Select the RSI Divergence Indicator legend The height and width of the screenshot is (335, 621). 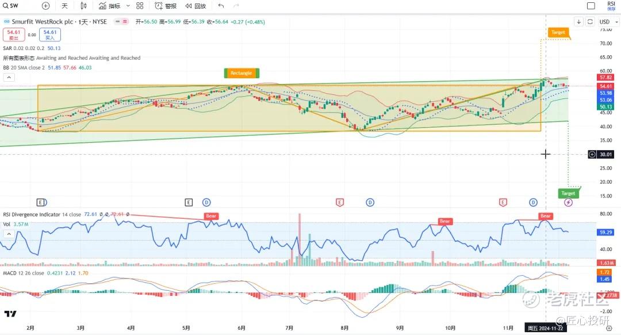point(66,214)
